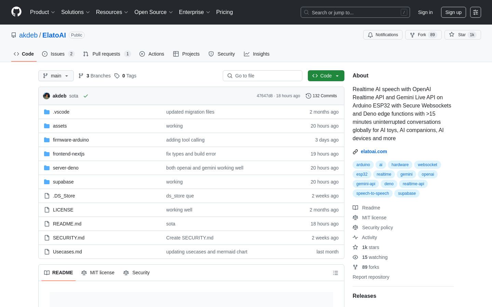Focus the Go to file search field
The width and height of the screenshot is (492, 307).
click(x=262, y=76)
